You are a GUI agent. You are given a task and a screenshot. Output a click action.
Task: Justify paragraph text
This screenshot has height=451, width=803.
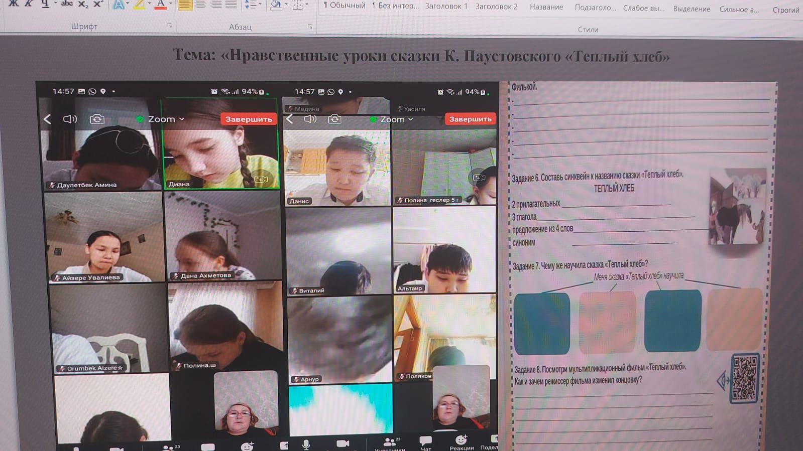[x=231, y=5]
